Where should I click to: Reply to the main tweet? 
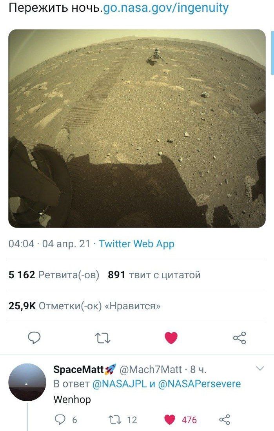pyautogui.click(x=34, y=338)
